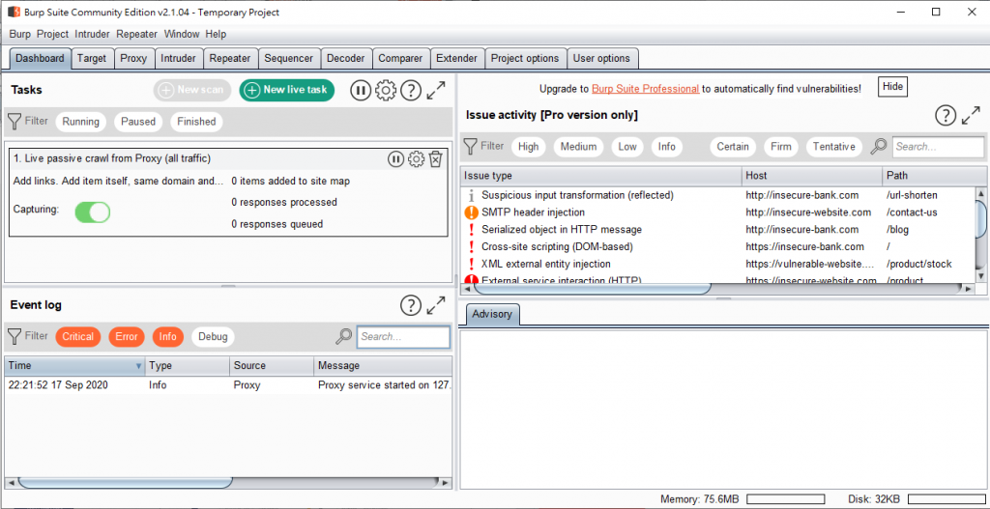The height and width of the screenshot is (509, 990).
Task: Expand the Event log panel
Action: [x=436, y=306]
